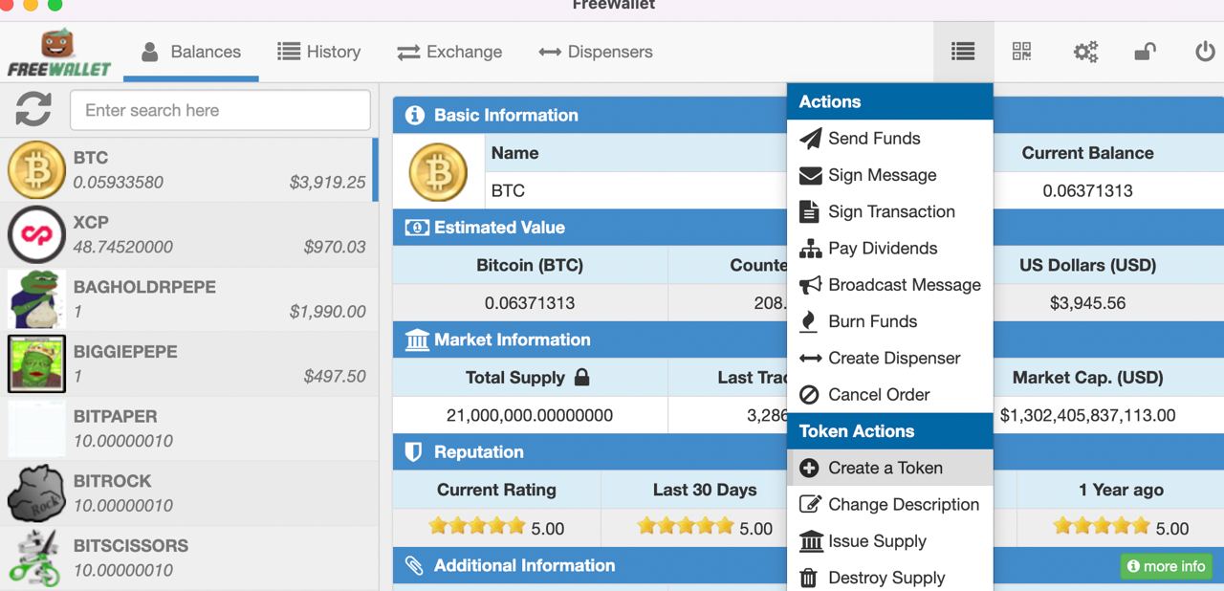The width and height of the screenshot is (1224, 591).
Task: Click the Market Information bank icon
Action: tap(417, 339)
